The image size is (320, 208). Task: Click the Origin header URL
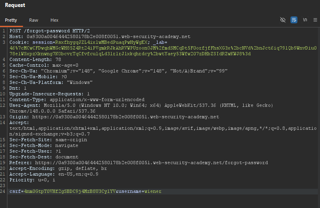click(x=126, y=117)
